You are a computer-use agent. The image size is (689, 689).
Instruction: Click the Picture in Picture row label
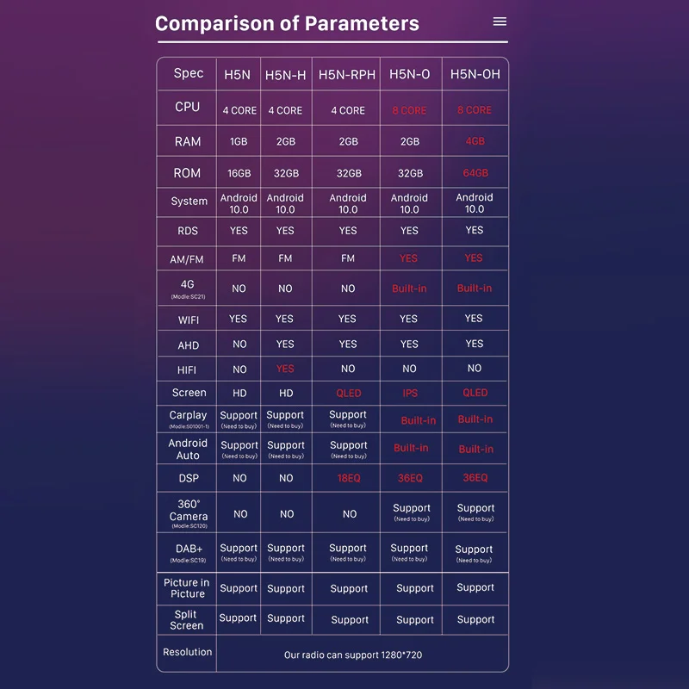(x=187, y=588)
